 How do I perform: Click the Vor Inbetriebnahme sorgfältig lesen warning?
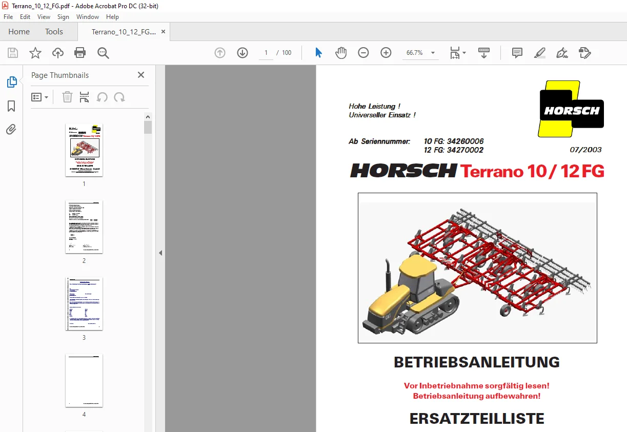(477, 386)
